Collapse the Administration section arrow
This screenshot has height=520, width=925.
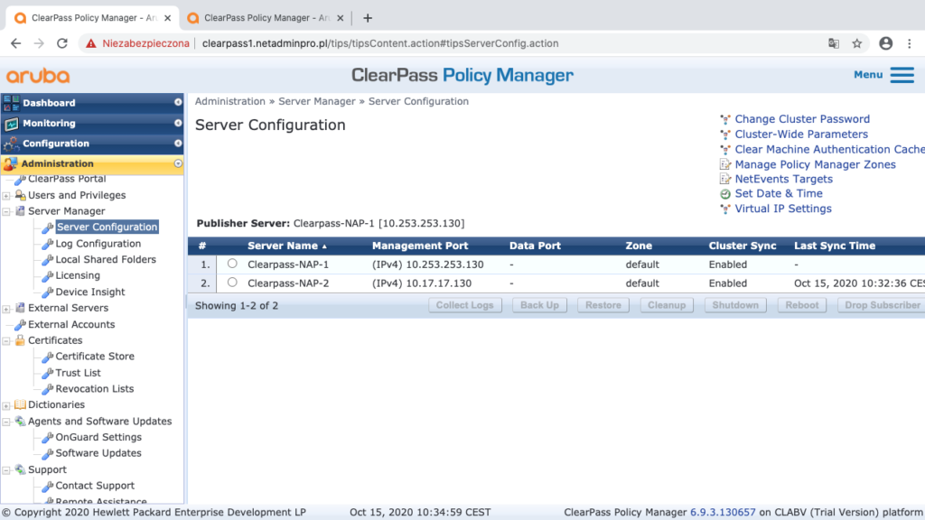pyautogui.click(x=178, y=164)
